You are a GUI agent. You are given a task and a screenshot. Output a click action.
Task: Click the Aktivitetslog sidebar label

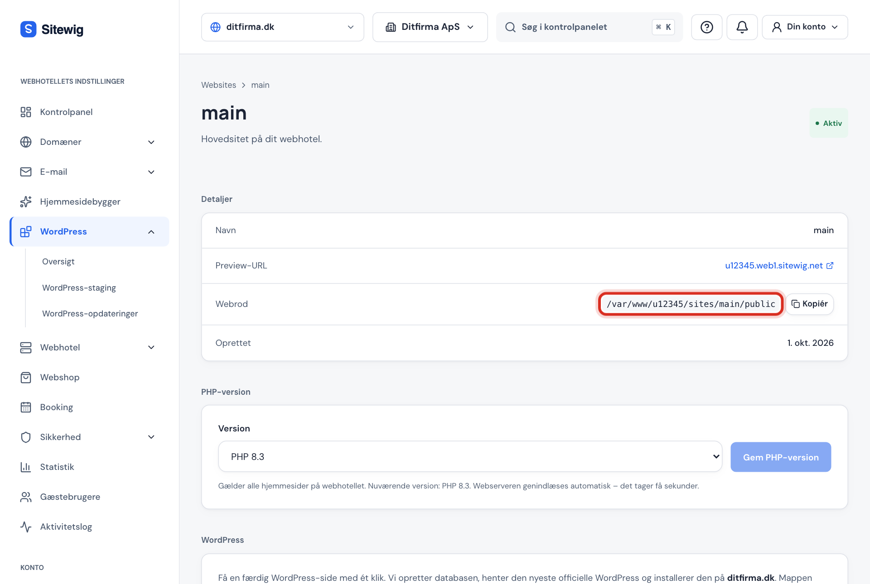(66, 527)
